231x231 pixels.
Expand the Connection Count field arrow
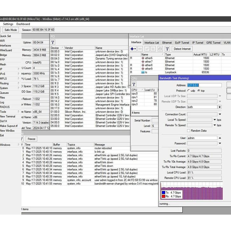pos(220,114)
